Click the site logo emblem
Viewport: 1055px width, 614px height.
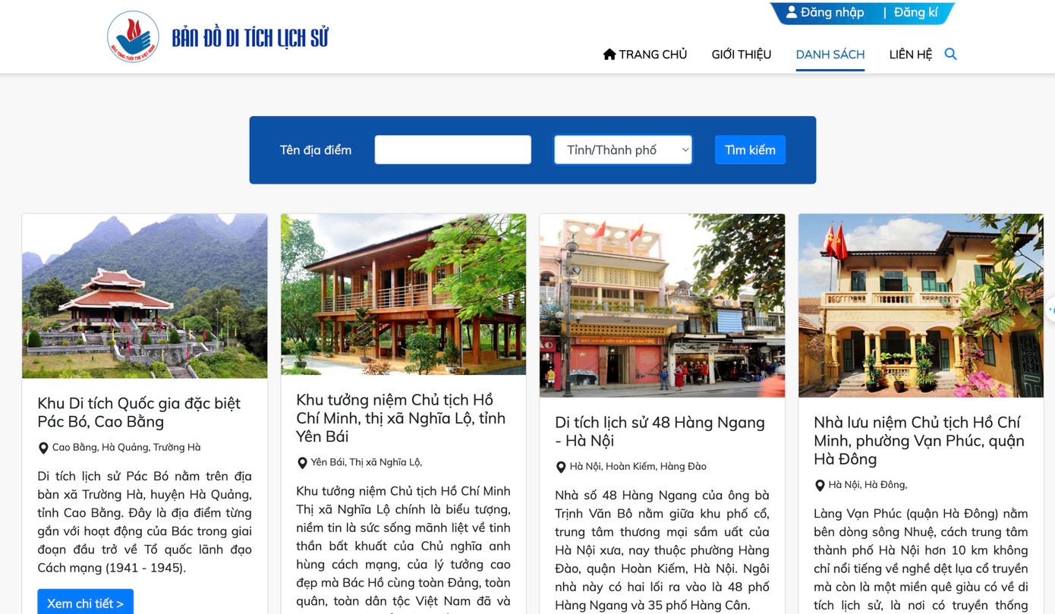coord(133,36)
